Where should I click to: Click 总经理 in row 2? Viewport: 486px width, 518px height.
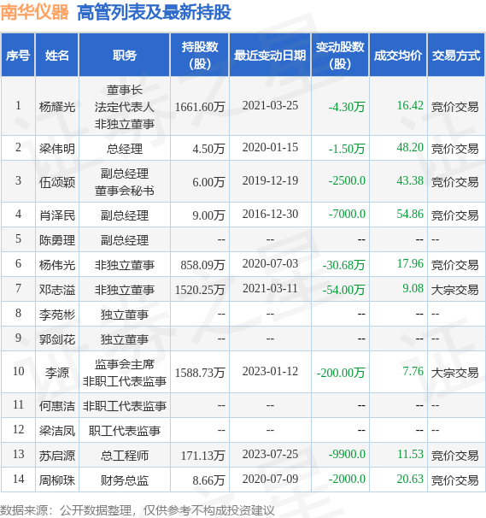[125, 149]
